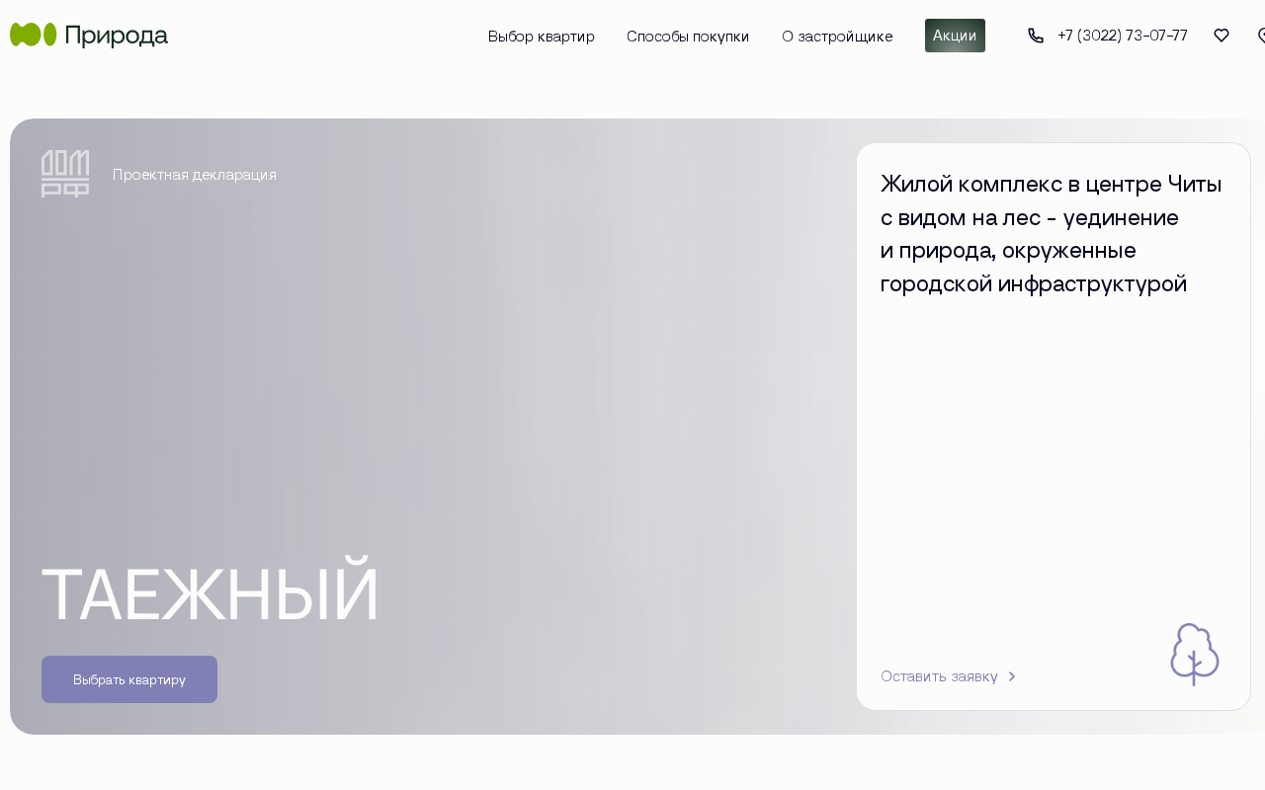This screenshot has height=790, width=1265.
Task: Call the number +7 (3022) 73-07-77
Action: pyautogui.click(x=1123, y=36)
